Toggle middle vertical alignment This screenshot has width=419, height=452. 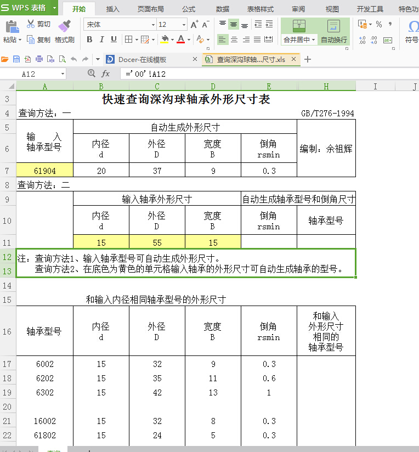pyautogui.click(x=234, y=24)
